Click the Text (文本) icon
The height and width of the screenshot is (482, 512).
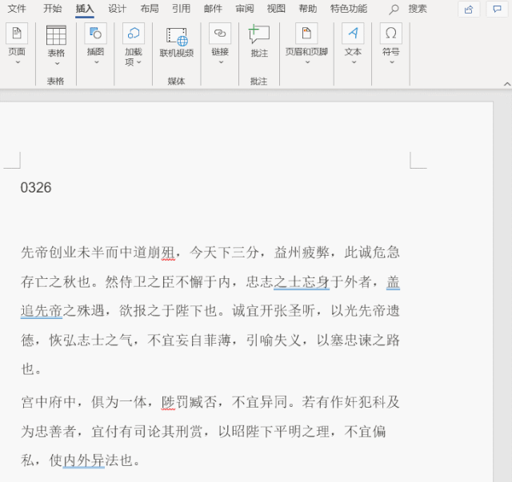tap(353, 34)
